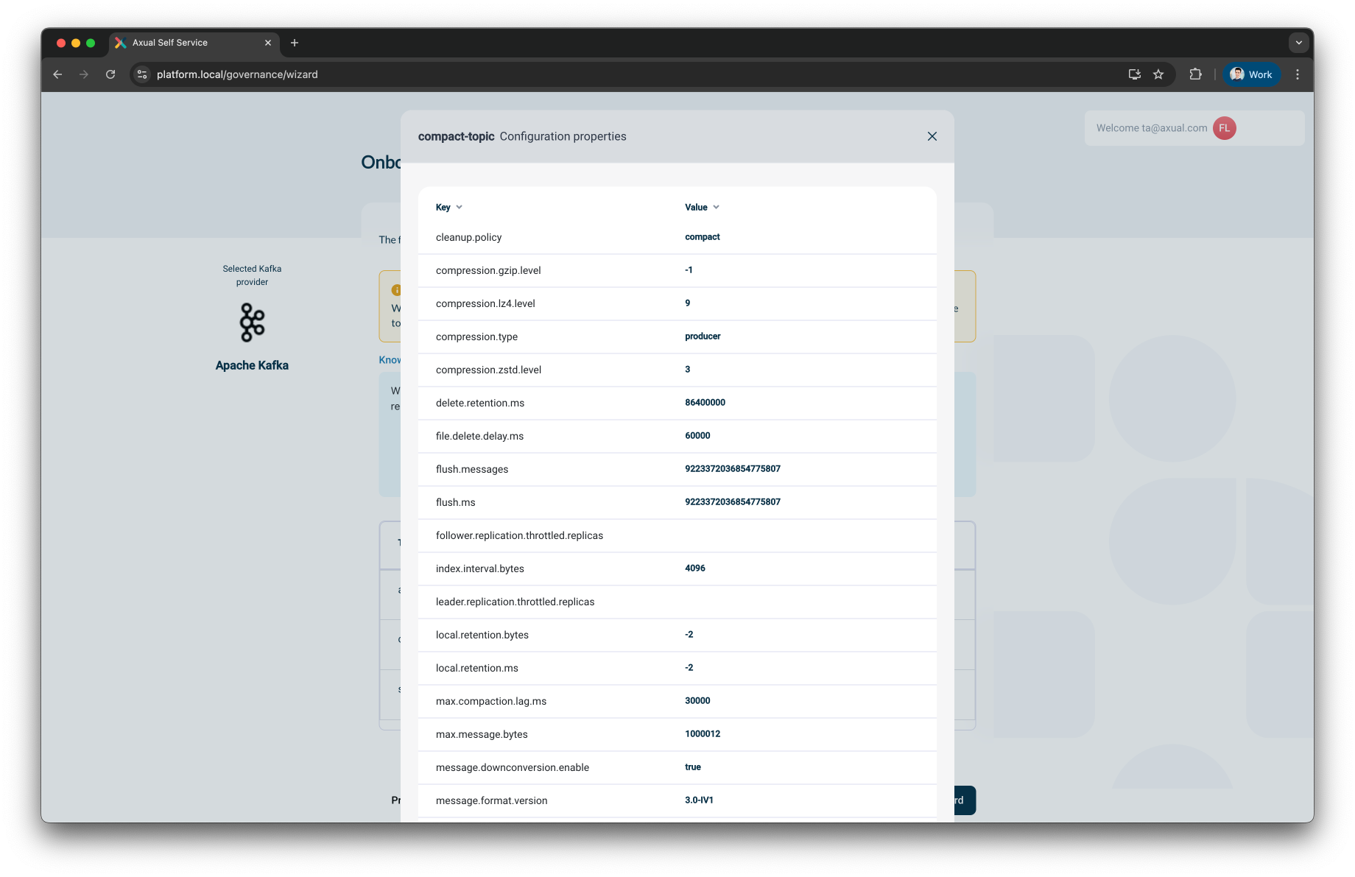Viewport: 1355px width, 877px height.
Task: Click the Work profile button
Action: point(1251,74)
